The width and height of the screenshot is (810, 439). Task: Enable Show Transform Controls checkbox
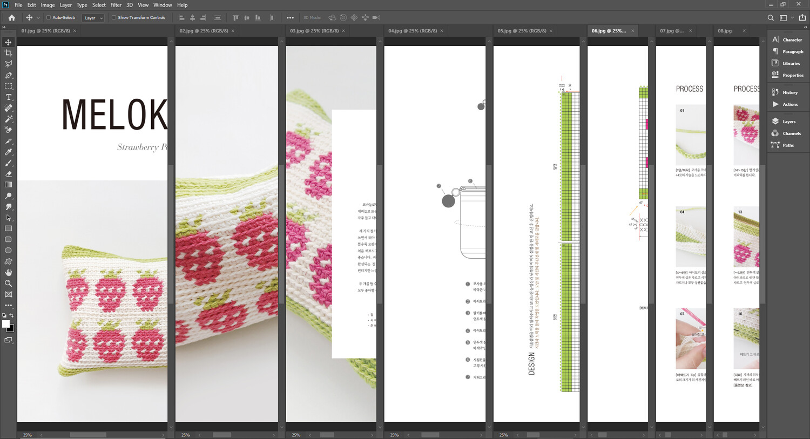click(114, 18)
